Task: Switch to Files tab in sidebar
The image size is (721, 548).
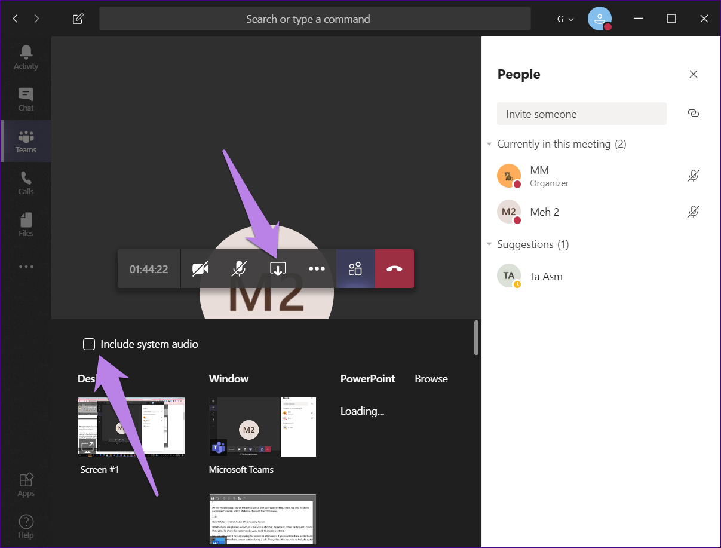Action: pos(26,225)
